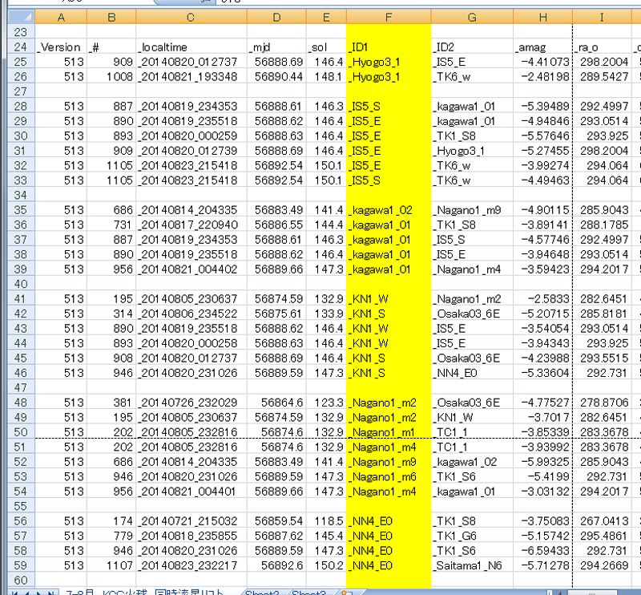641x595 pixels.
Task: Select the _Nagano1_m1 cell
Action: [389, 431]
